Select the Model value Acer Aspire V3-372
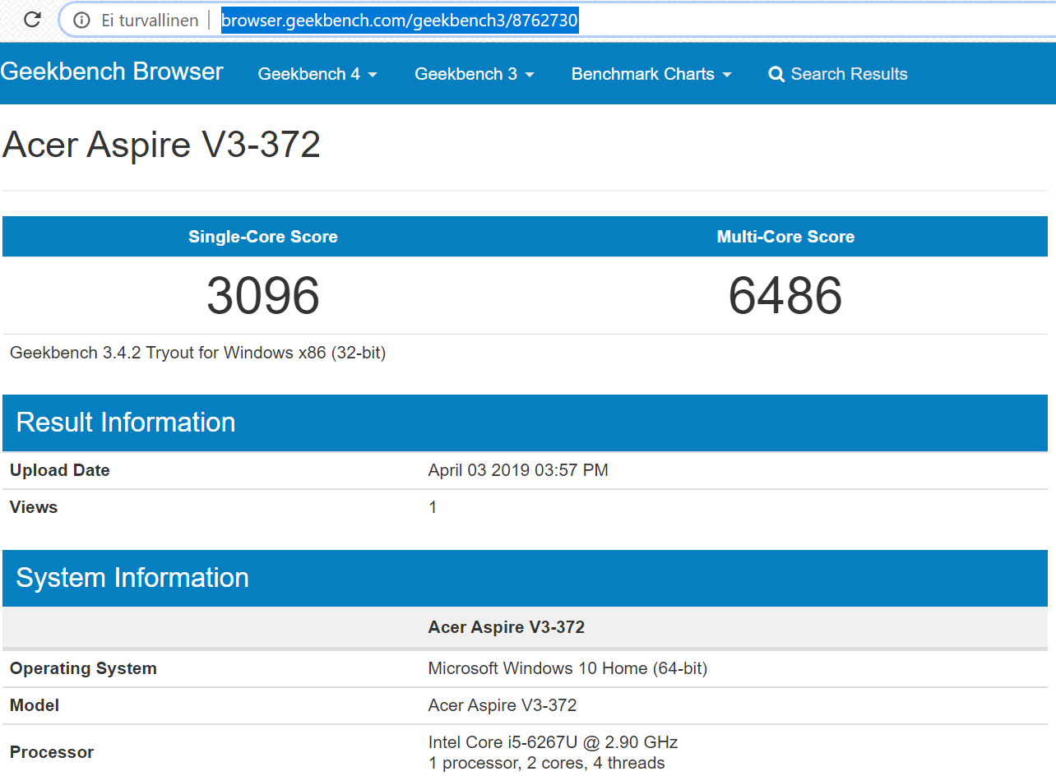This screenshot has width=1056, height=776. [x=503, y=705]
